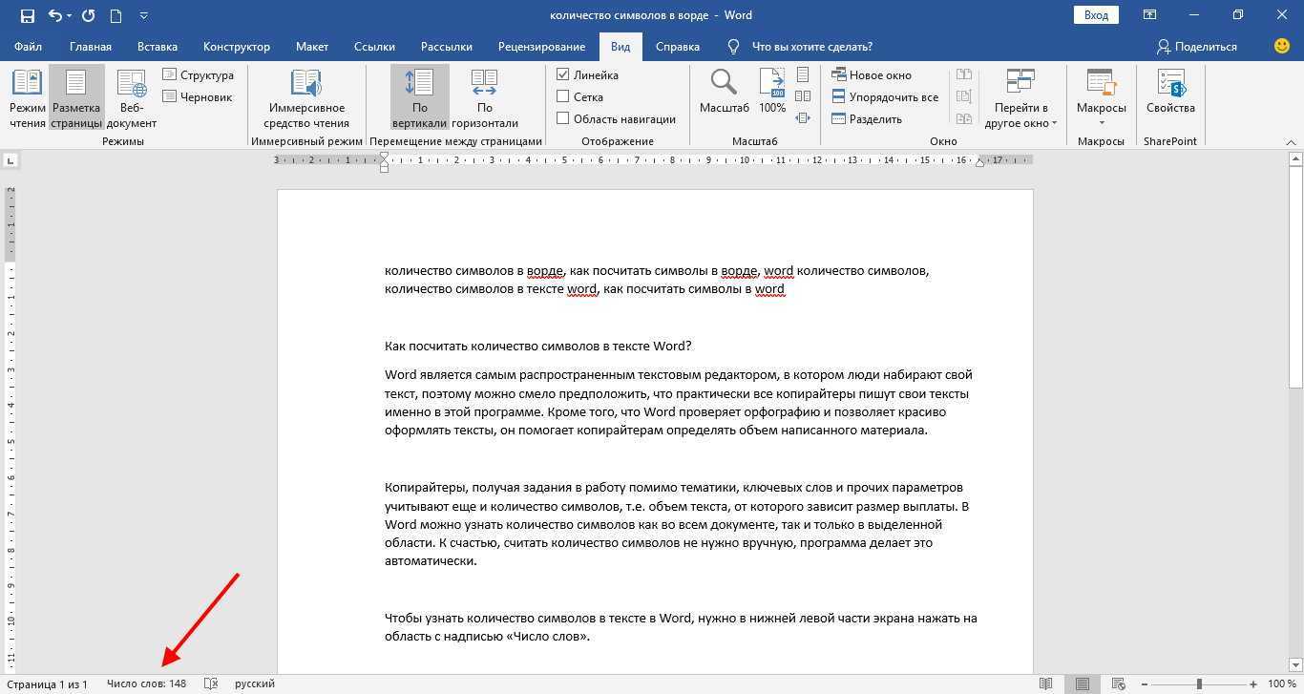The image size is (1304, 694).
Task: Click the vertical scrollbar thumb
Action: point(1295,278)
